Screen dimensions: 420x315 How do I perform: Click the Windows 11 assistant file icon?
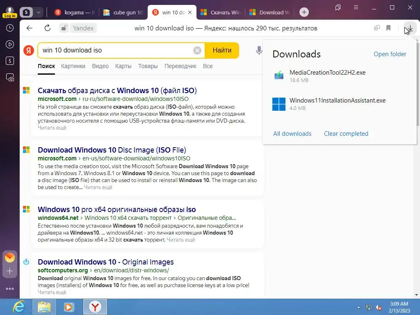coord(279,104)
